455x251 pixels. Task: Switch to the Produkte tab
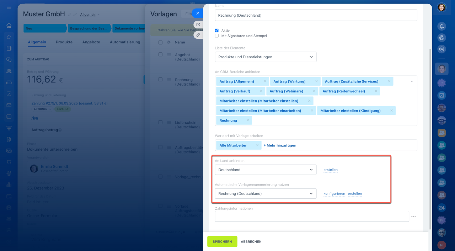point(64,42)
